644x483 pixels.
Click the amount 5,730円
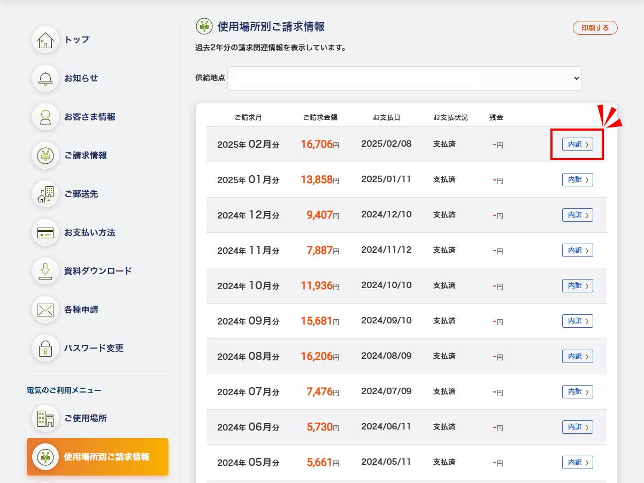(x=323, y=427)
